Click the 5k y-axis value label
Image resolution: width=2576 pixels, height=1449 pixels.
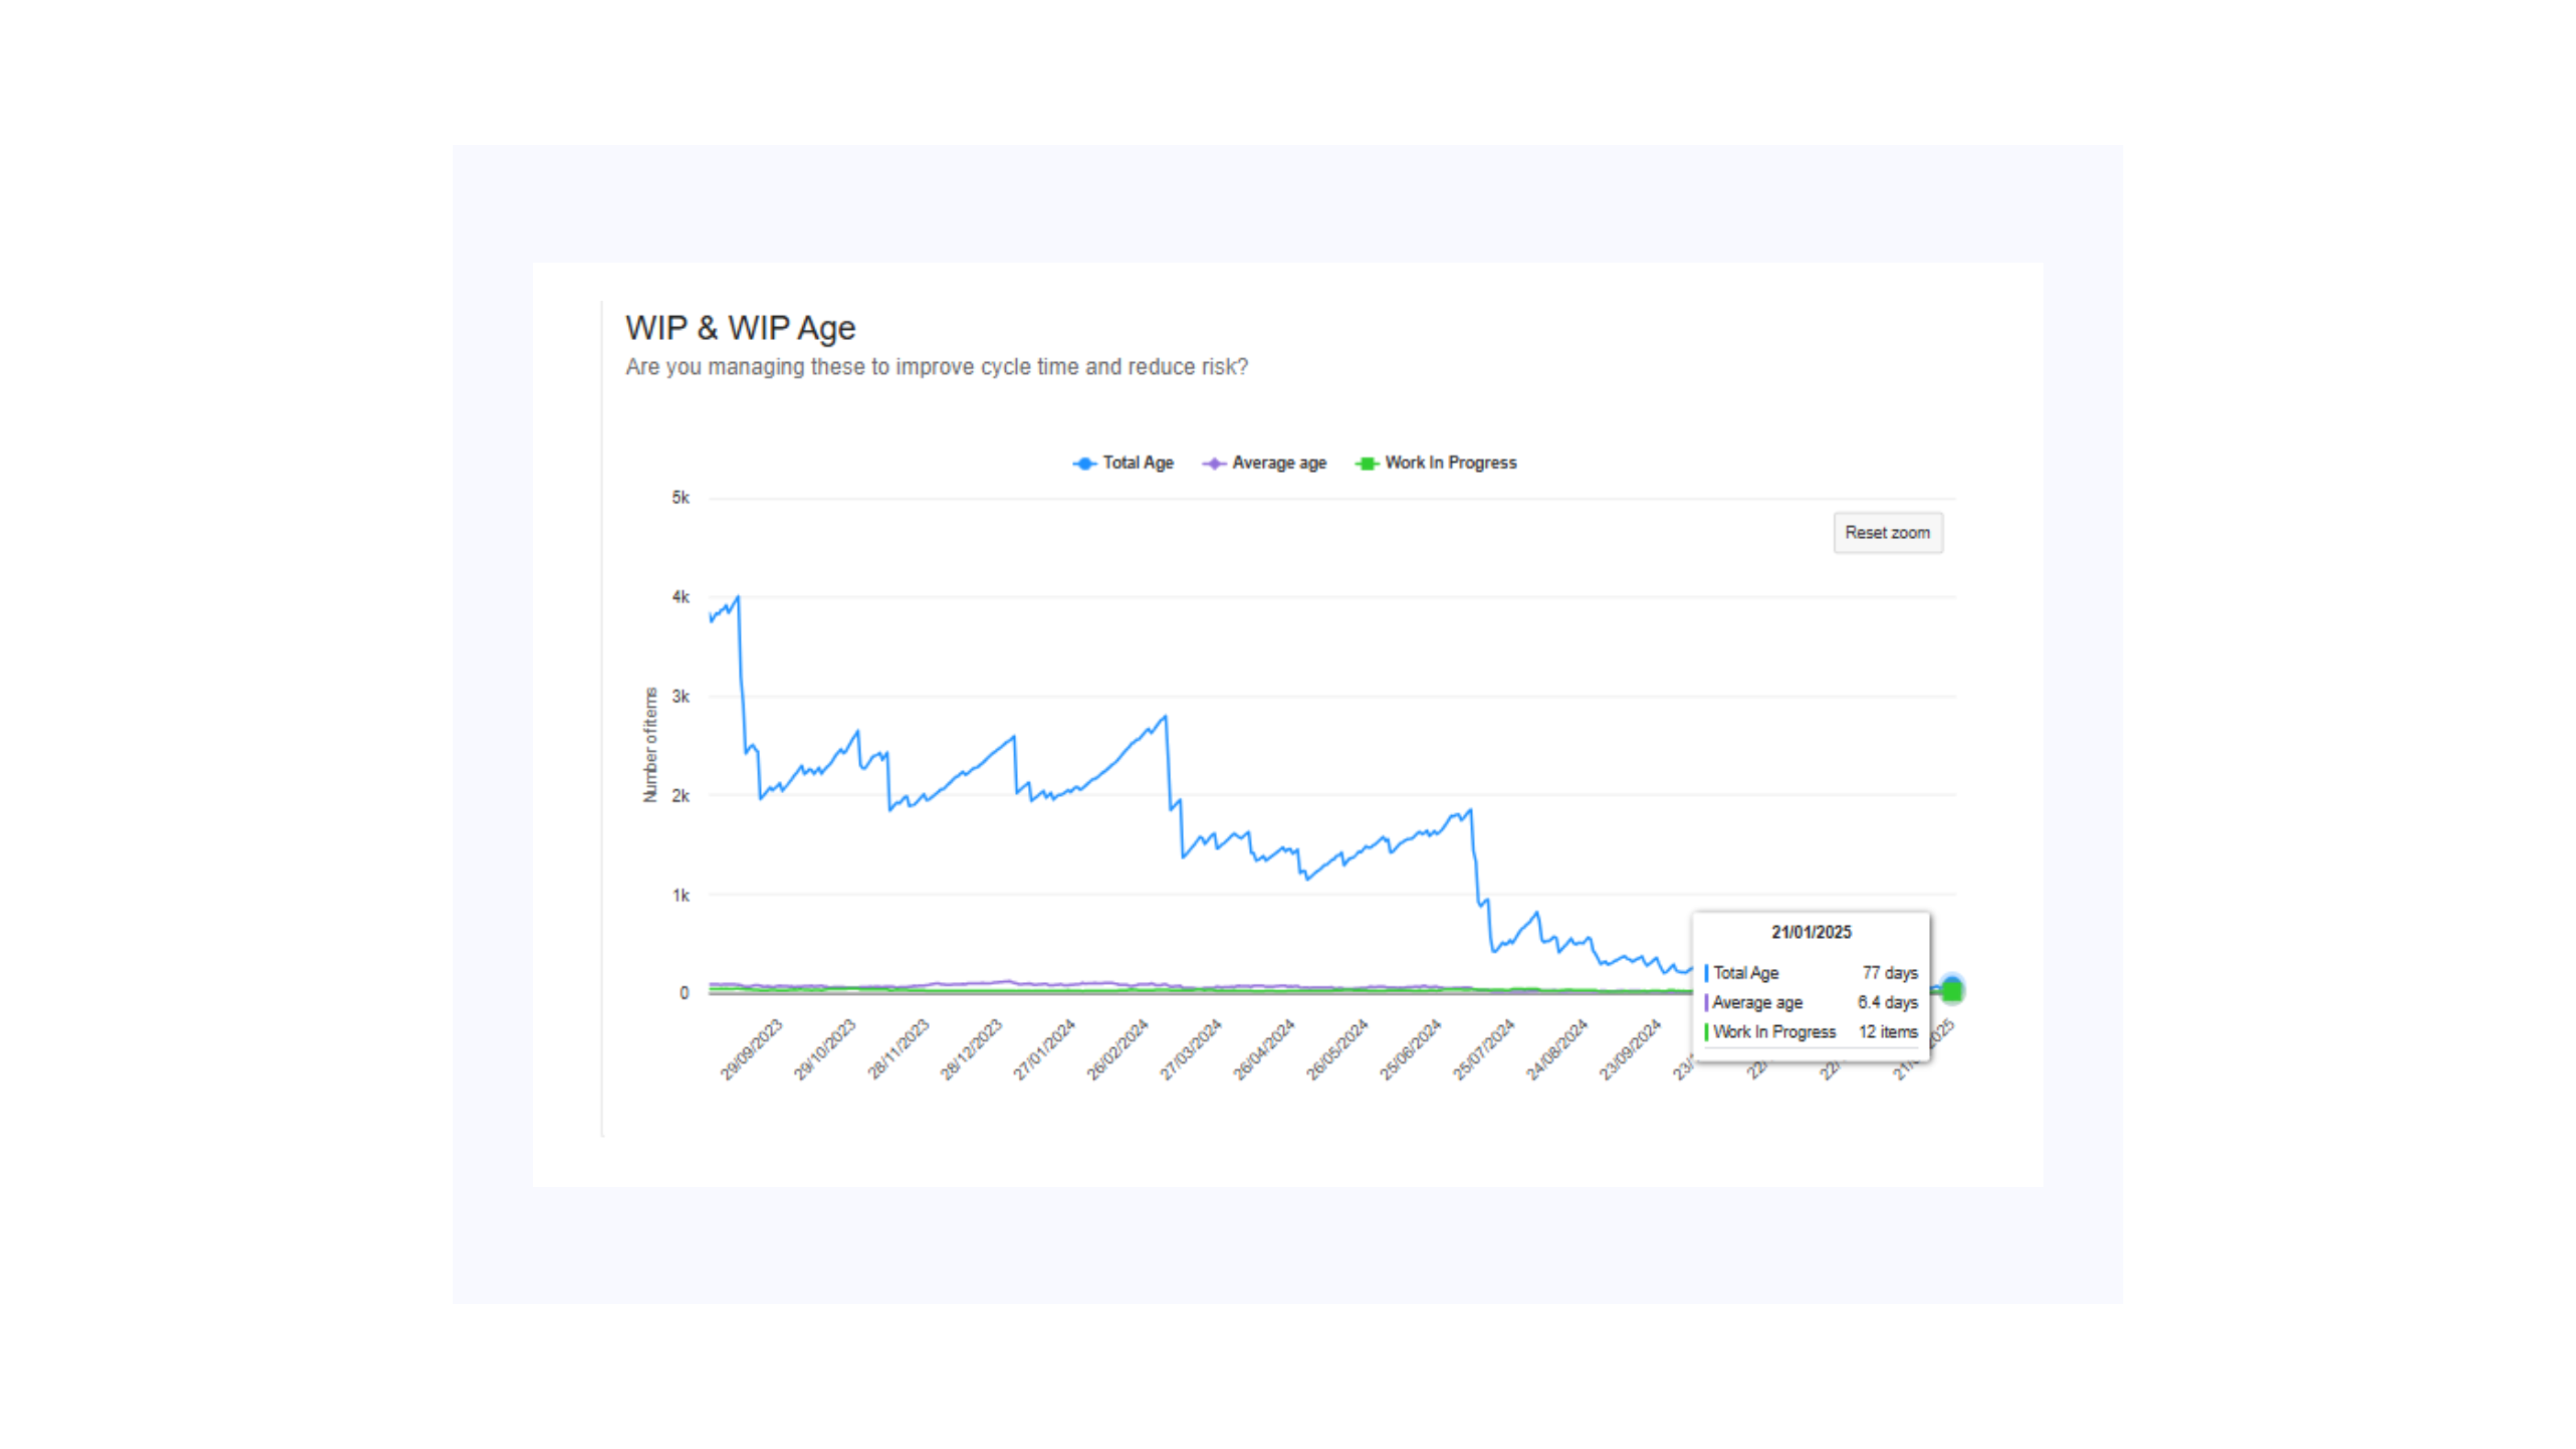680,498
